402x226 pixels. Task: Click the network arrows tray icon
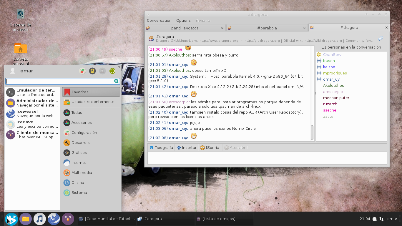(x=381, y=219)
